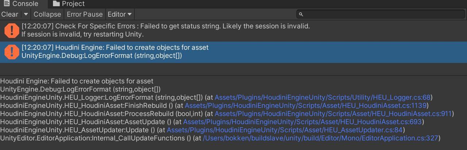
Task: Open the EditorApplication.cs:327 link
Action: click(x=321, y=138)
